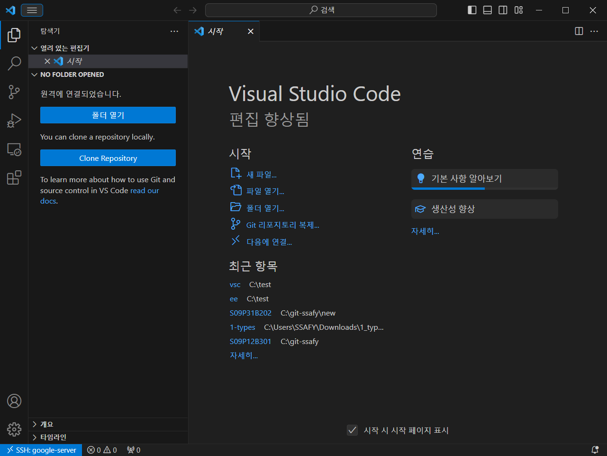
Task: Go forward with the right arrow
Action: 193,10
